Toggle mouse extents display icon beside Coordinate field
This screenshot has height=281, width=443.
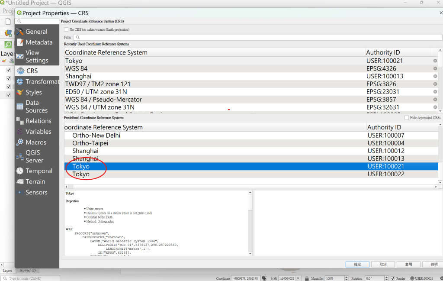click(x=264, y=278)
